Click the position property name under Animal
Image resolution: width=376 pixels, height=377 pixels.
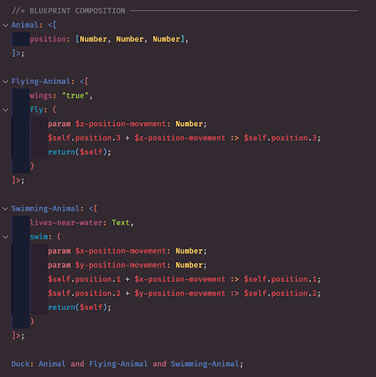pyautogui.click(x=48, y=39)
